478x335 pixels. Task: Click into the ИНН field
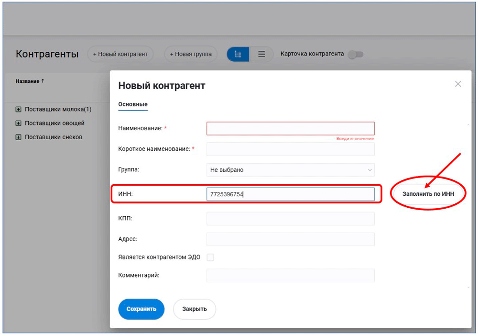(290, 194)
